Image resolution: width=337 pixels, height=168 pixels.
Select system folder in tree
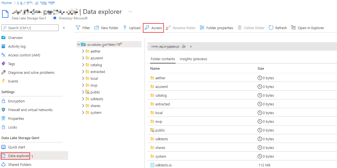[96, 112]
